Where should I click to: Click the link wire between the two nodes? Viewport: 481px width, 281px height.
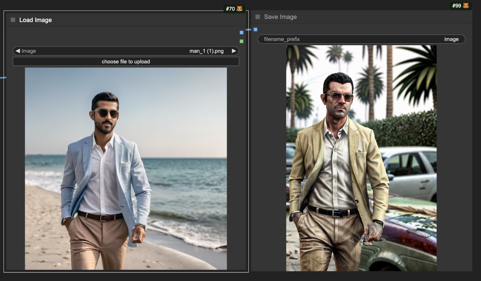click(248, 30)
